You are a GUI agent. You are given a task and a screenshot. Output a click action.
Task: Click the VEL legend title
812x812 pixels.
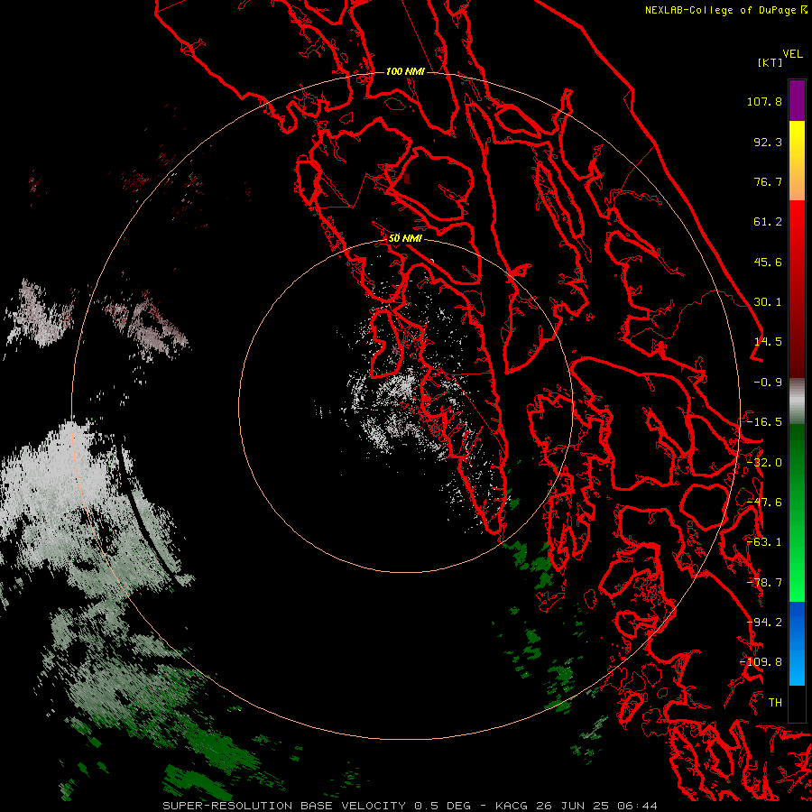pyautogui.click(x=792, y=54)
